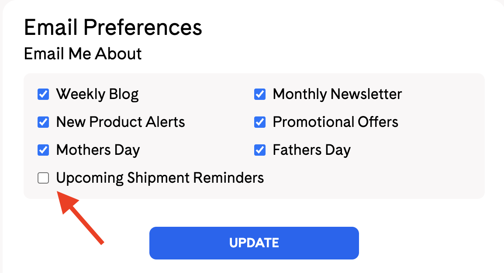Click empty gray panel space right of Fathers Day
The width and height of the screenshot is (504, 273).
tap(415, 150)
